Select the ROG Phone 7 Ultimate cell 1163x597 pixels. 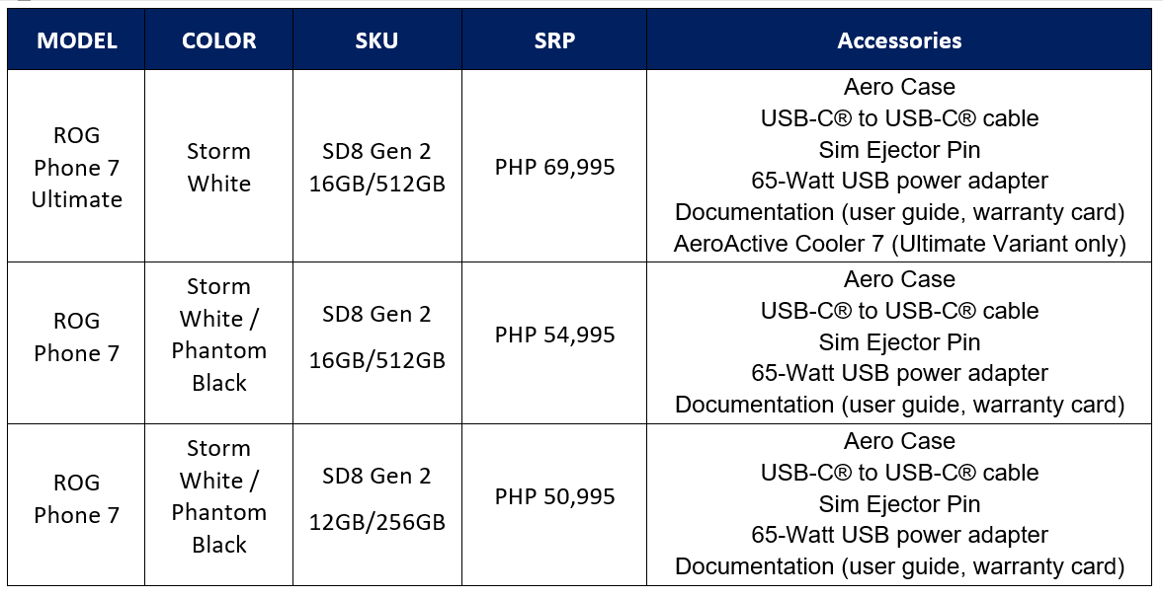point(76,168)
